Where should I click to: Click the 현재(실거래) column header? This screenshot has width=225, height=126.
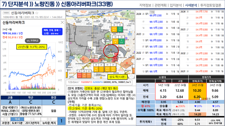tap(215, 81)
